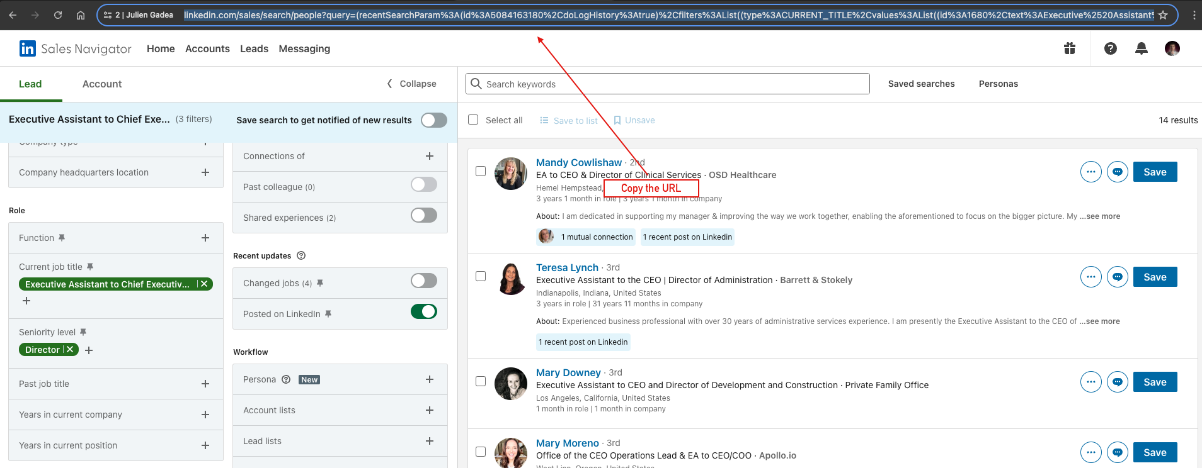Image resolution: width=1202 pixels, height=468 pixels.
Task: Open the gift icon in header
Action: point(1070,48)
